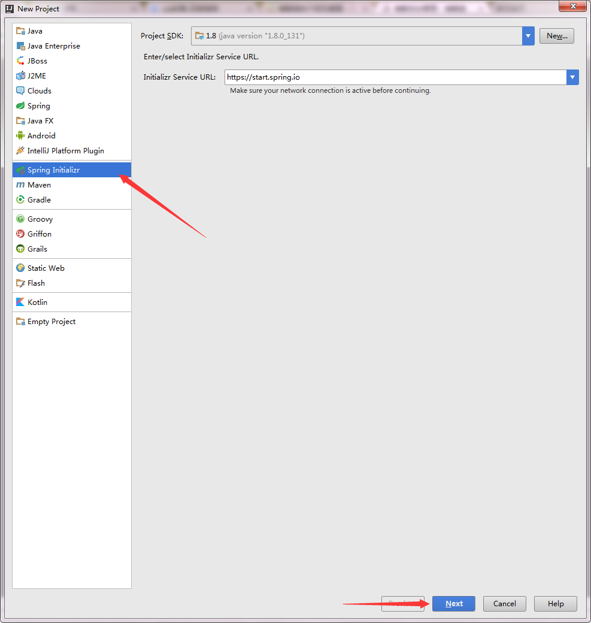The height and width of the screenshot is (623, 591).
Task: Click the Next button
Action: pos(453,604)
